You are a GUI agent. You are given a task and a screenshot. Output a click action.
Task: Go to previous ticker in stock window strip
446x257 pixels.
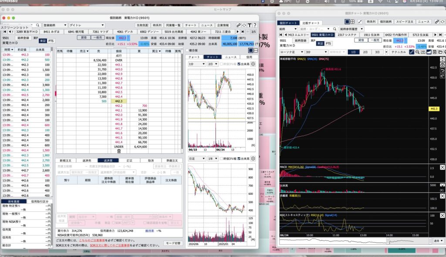(x=10, y=31)
